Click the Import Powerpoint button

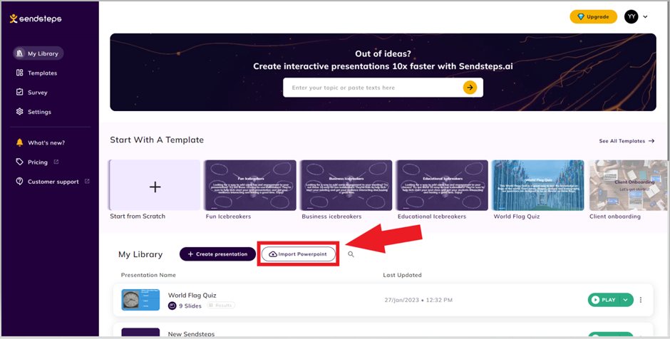coord(298,254)
